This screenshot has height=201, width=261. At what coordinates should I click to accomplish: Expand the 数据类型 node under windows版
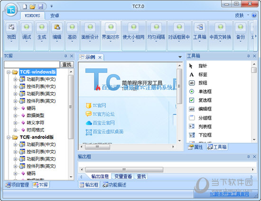coord(16,115)
